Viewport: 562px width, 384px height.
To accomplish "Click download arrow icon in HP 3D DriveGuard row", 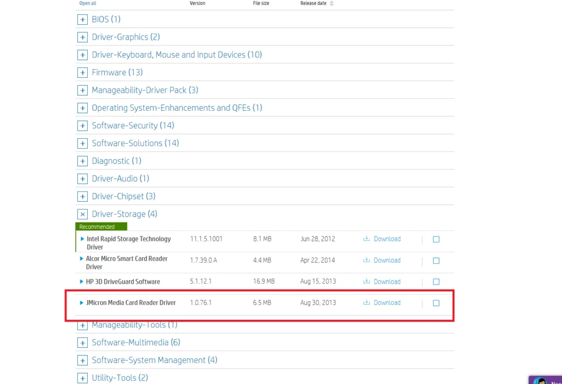I will (366, 281).
